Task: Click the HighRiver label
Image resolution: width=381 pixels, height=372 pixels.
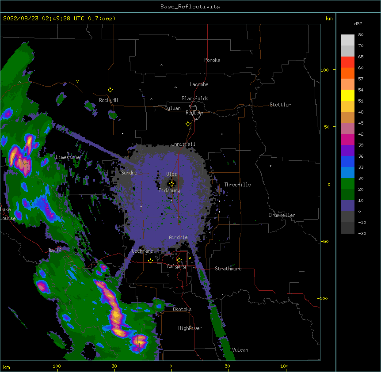Action: pyautogui.click(x=190, y=328)
